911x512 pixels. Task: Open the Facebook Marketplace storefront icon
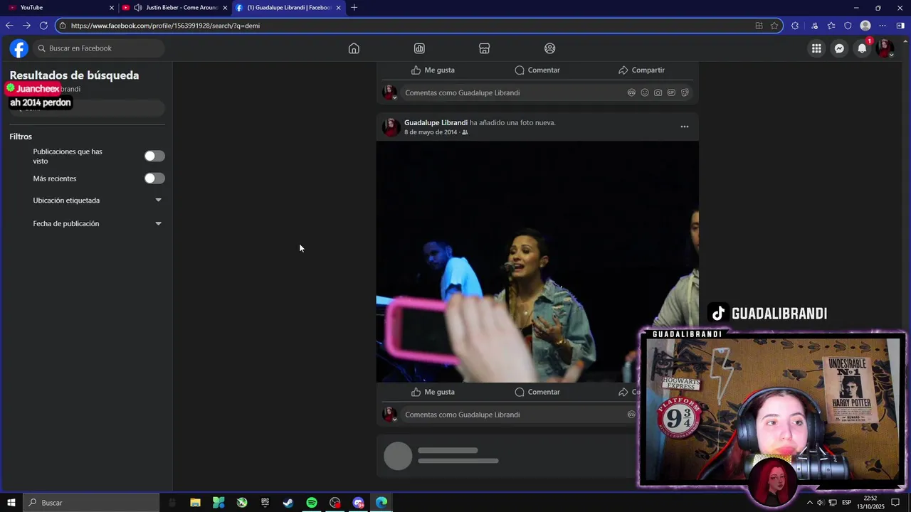(484, 48)
